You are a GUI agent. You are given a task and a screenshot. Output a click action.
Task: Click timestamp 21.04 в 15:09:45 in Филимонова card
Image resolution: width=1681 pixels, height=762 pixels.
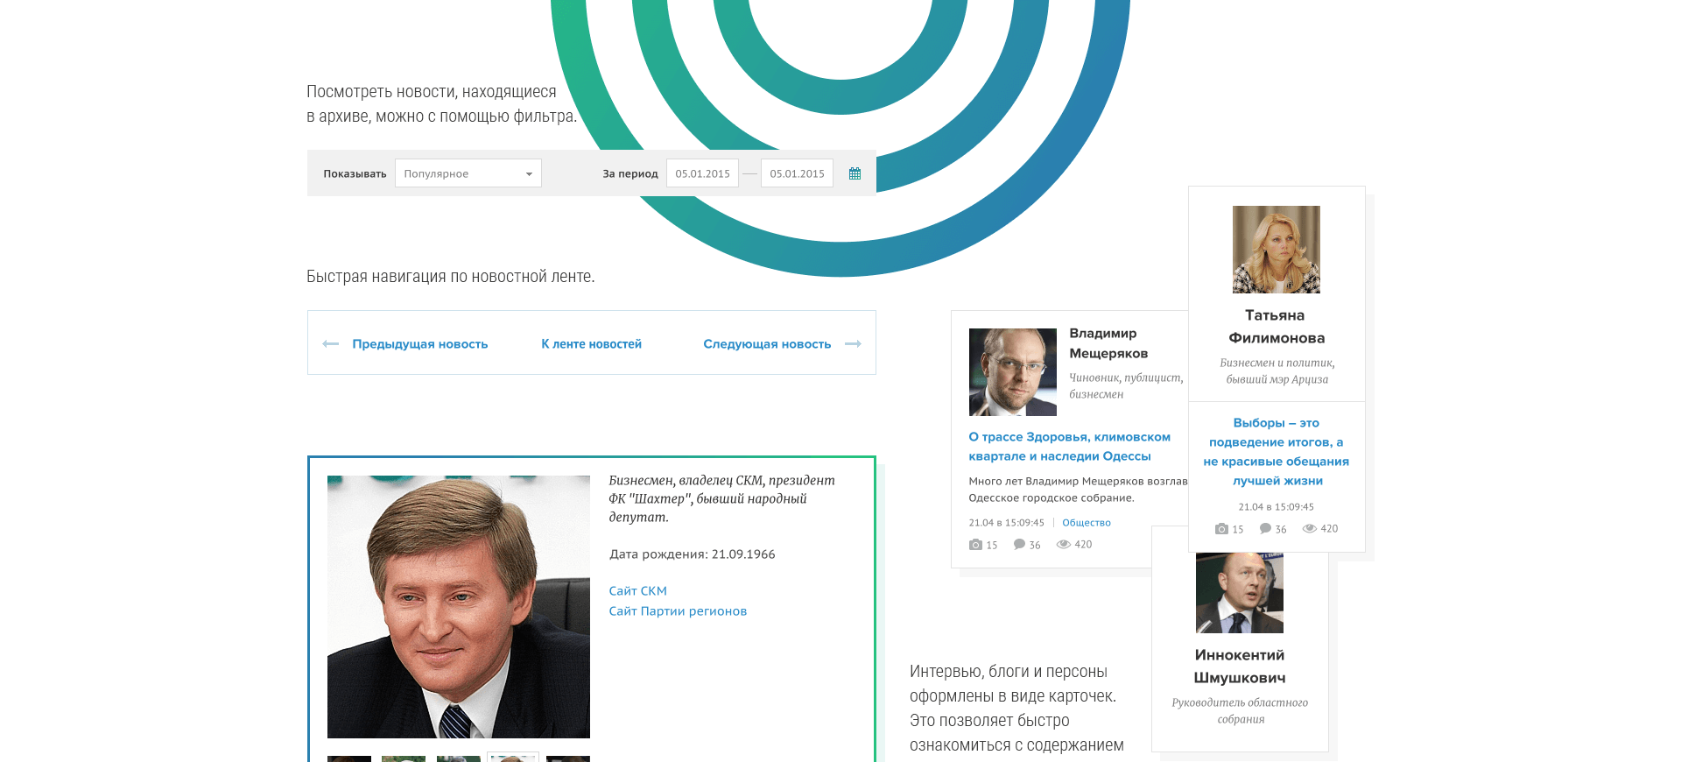click(1276, 507)
